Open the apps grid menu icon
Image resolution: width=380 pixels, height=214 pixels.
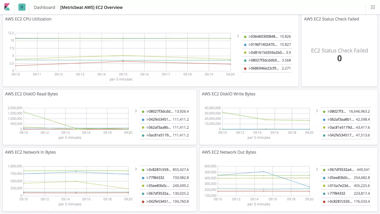coord(373,7)
